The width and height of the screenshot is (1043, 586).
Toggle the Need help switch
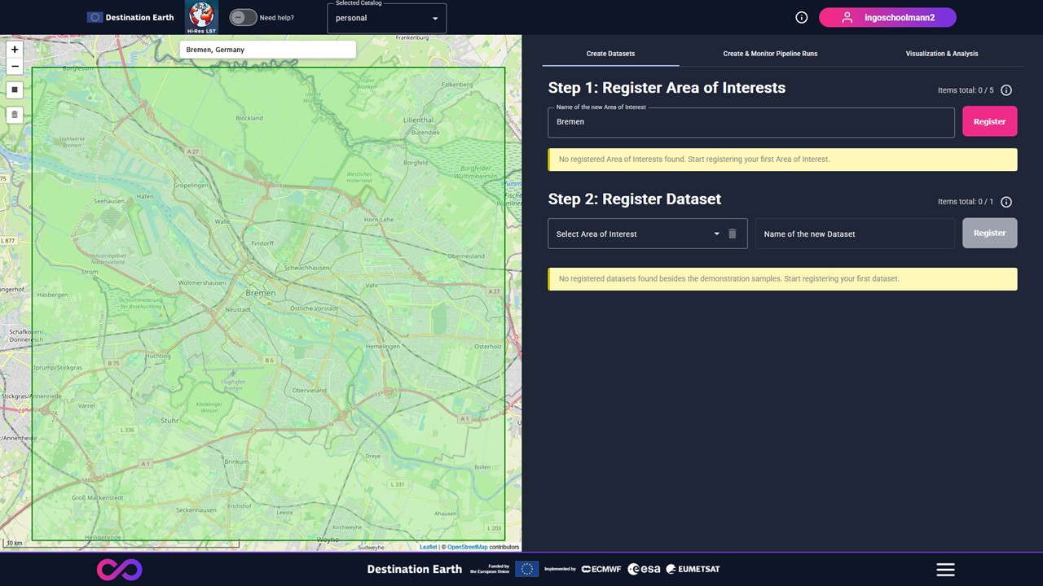point(243,17)
